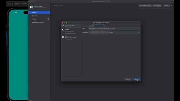180x101 pixels.
Task: Click the Android Studio logo icon
Action: pos(31,7)
